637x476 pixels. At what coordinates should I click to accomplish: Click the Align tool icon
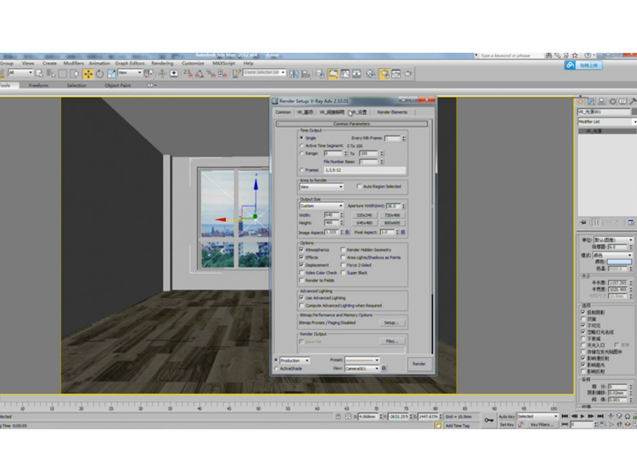(x=306, y=74)
